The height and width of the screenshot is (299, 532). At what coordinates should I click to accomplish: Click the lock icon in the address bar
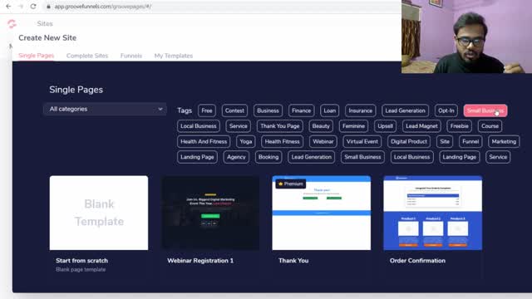point(49,7)
